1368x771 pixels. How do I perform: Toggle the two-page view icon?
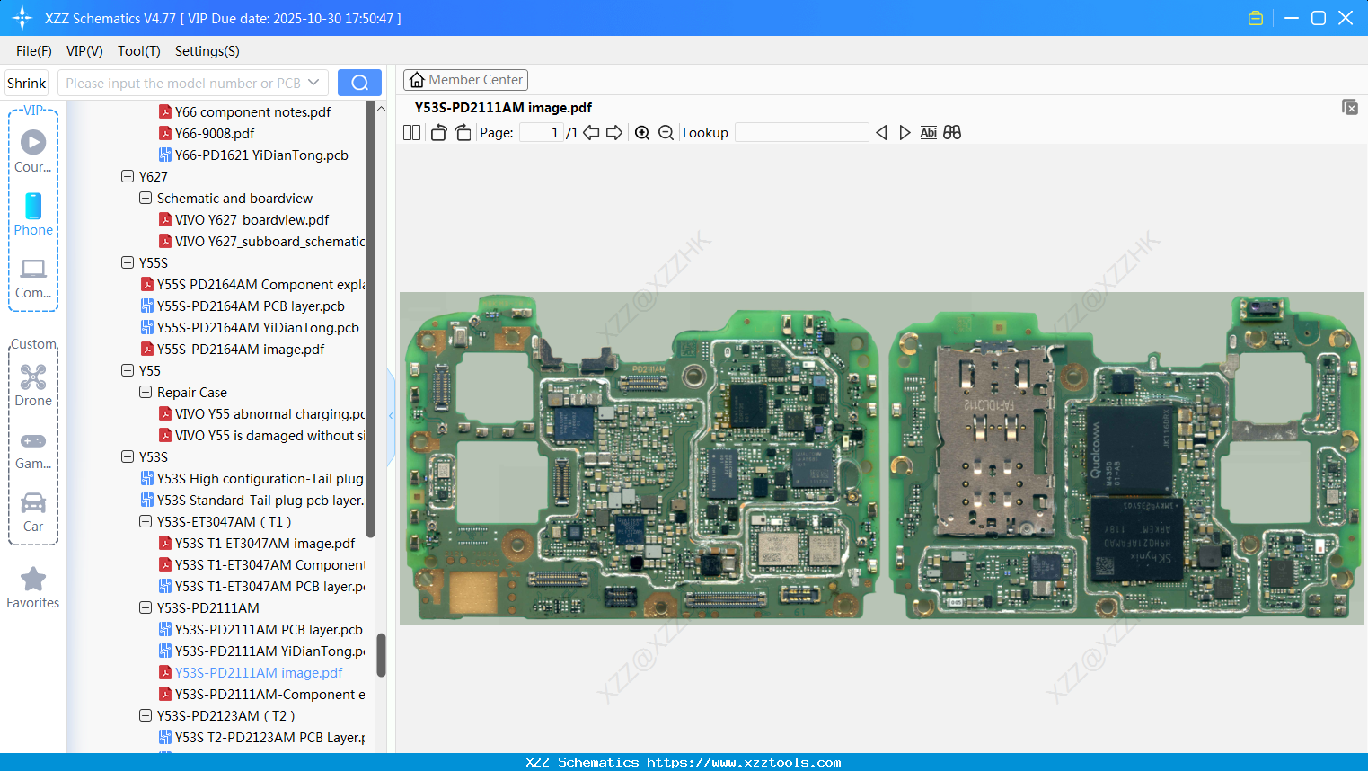(x=411, y=133)
